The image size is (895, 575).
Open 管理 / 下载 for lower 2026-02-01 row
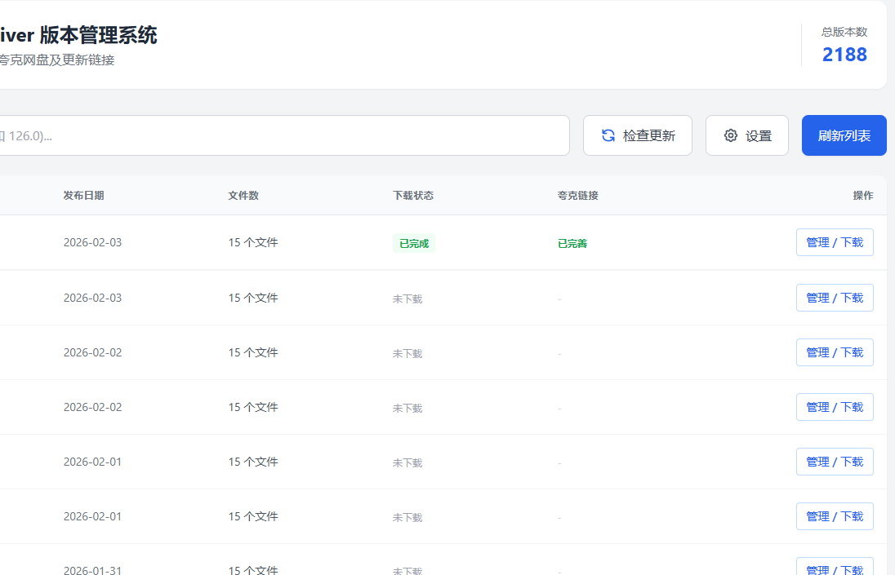tap(835, 516)
